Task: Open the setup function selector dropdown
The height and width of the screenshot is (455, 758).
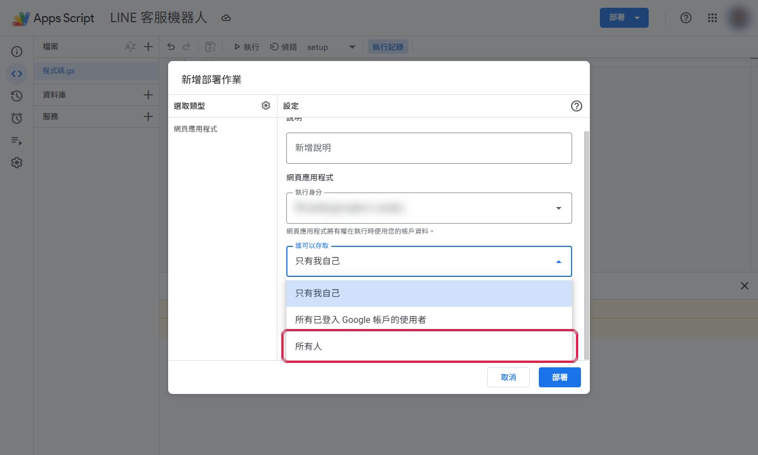Action: point(332,47)
